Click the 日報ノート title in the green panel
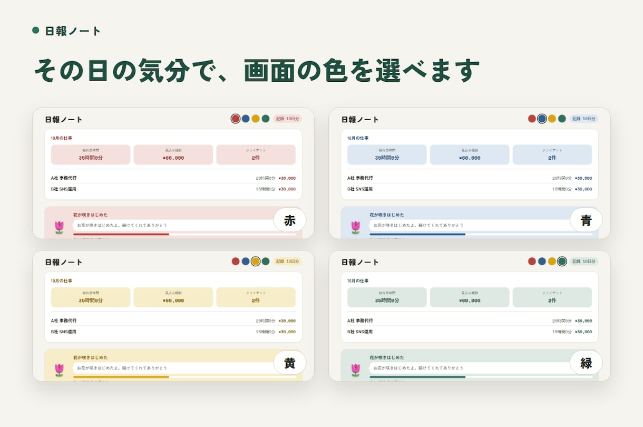Viewport: 643px width, 427px height. [360, 262]
